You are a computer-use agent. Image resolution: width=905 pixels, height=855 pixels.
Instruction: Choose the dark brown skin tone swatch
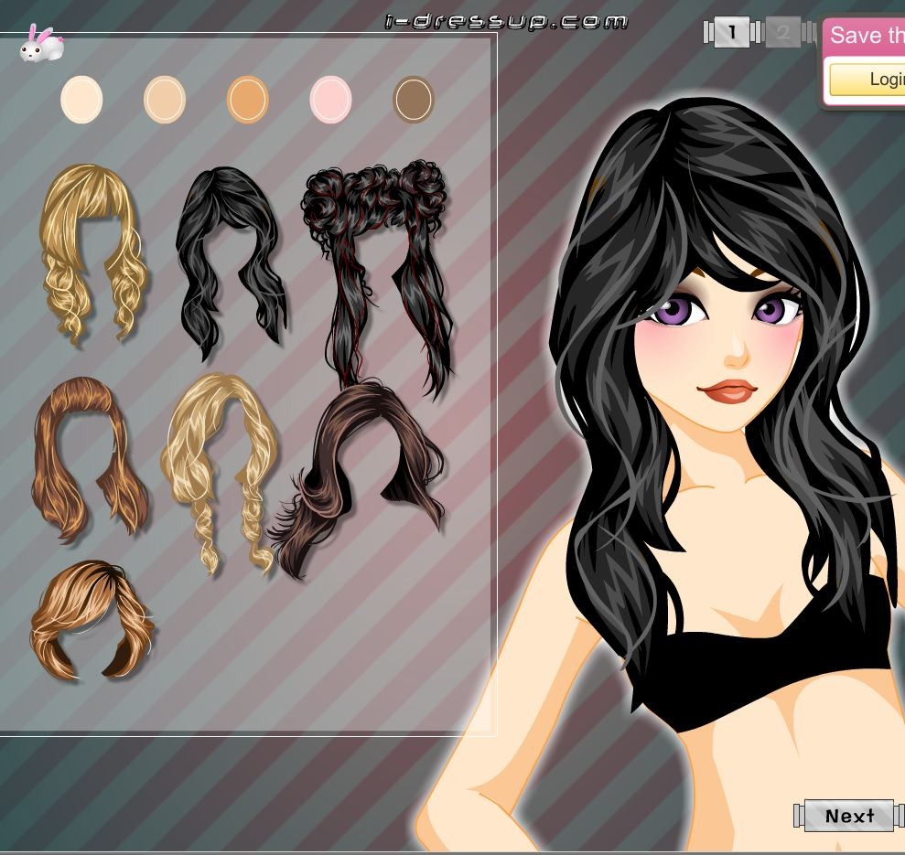click(414, 100)
